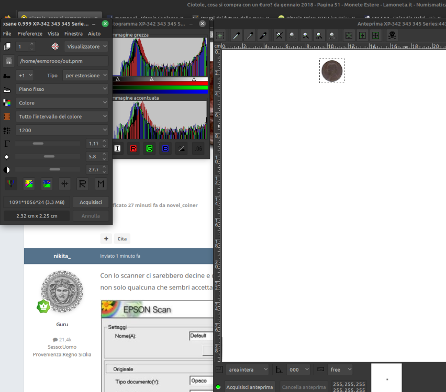Toggle LOG scale histogram button
This screenshot has width=446, height=392.
coord(198,149)
